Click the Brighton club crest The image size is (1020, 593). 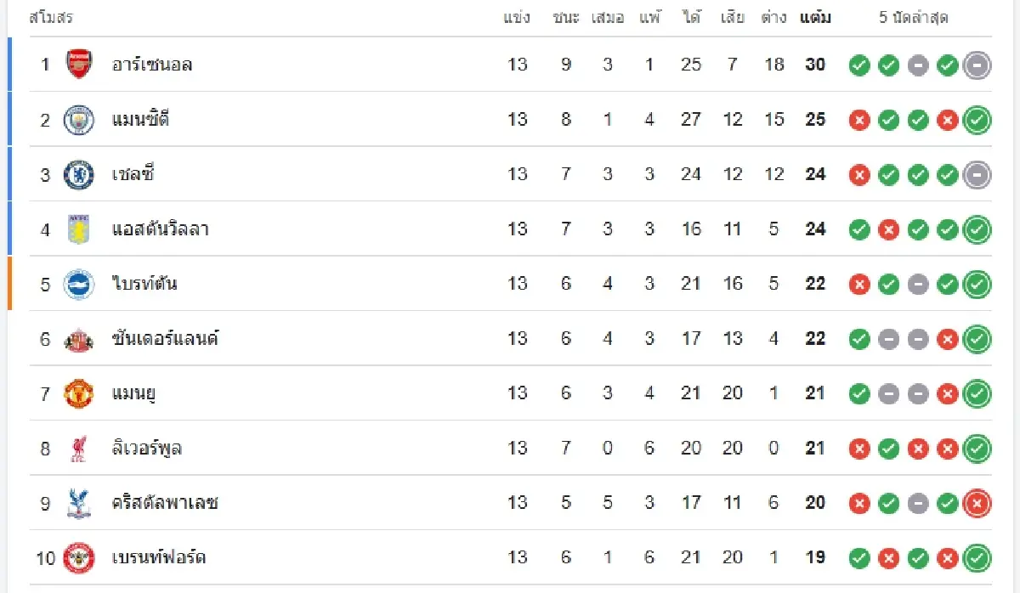(x=79, y=284)
